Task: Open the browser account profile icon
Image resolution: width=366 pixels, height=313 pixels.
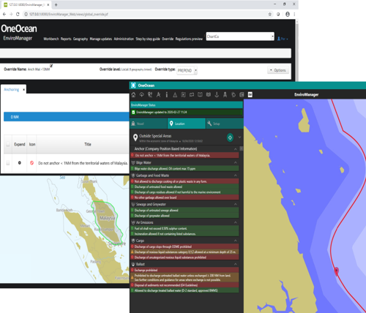Action: (288, 14)
